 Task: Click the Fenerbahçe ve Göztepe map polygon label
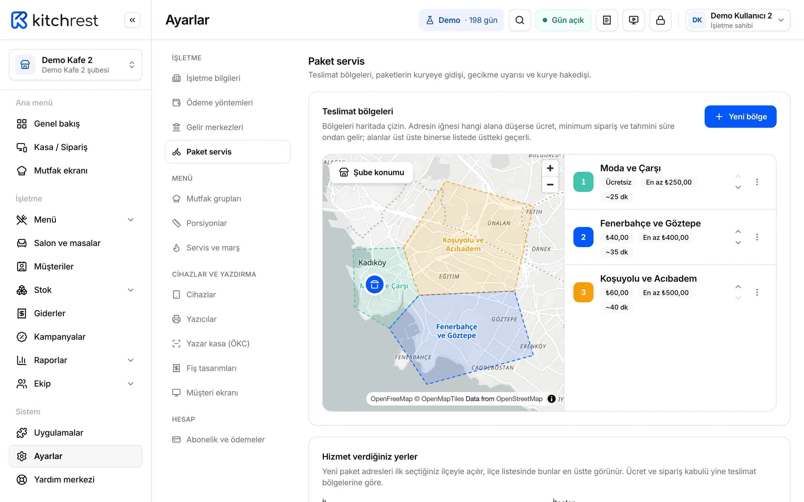click(x=456, y=331)
